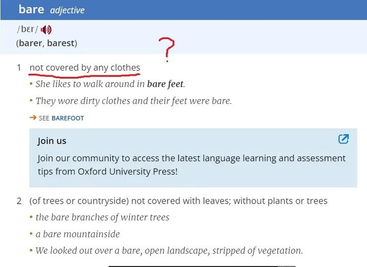Open the external link icon in Join us box
367x267 pixels.
coord(343,139)
